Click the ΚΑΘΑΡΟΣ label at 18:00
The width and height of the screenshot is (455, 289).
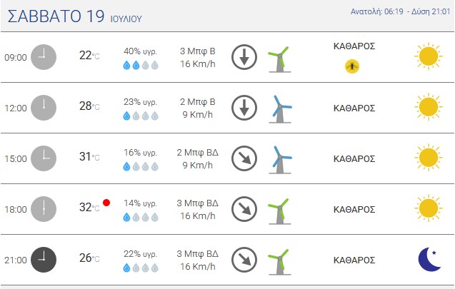354,209
